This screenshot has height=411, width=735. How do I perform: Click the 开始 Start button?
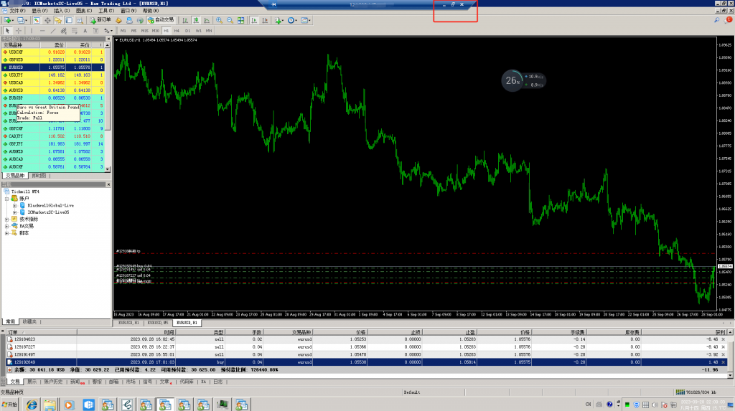point(9,405)
